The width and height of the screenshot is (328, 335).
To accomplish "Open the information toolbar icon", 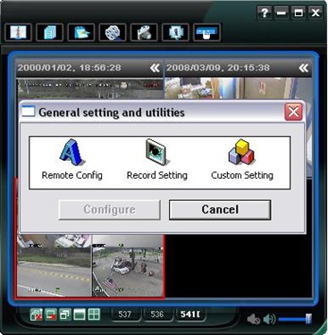I will coord(175,32).
